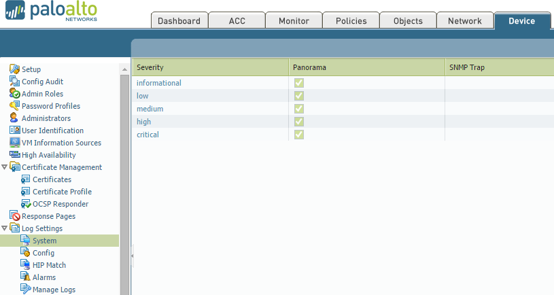Viewport: 554px width, 295px height.
Task: Click the Response Pages icon
Action: [x=15, y=216]
